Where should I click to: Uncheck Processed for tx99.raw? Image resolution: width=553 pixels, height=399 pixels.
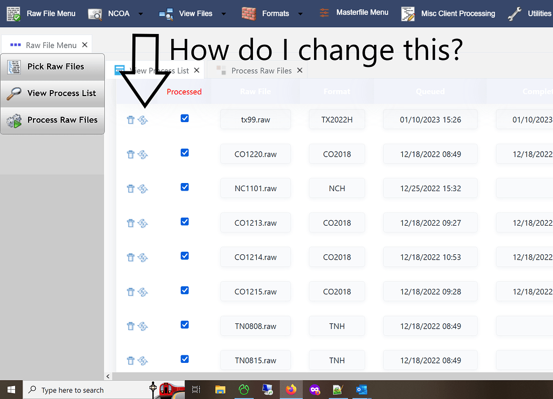pos(184,118)
